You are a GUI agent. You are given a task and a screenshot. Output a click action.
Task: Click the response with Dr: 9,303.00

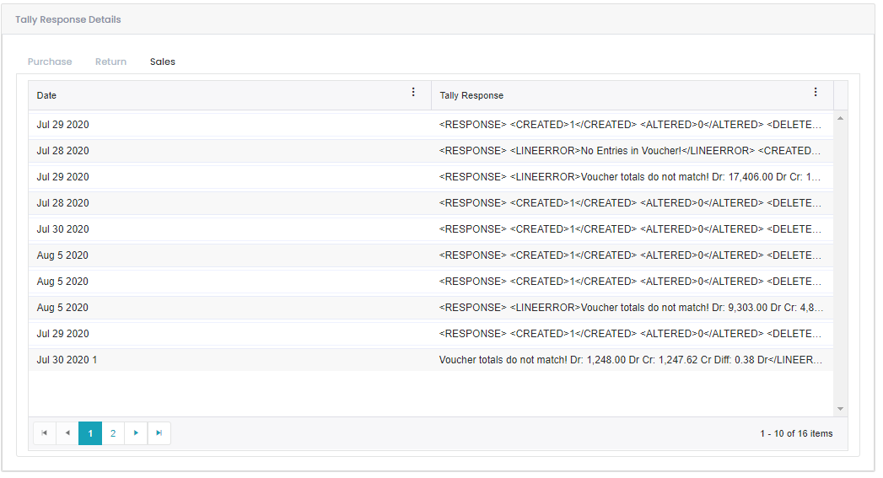[x=631, y=308]
